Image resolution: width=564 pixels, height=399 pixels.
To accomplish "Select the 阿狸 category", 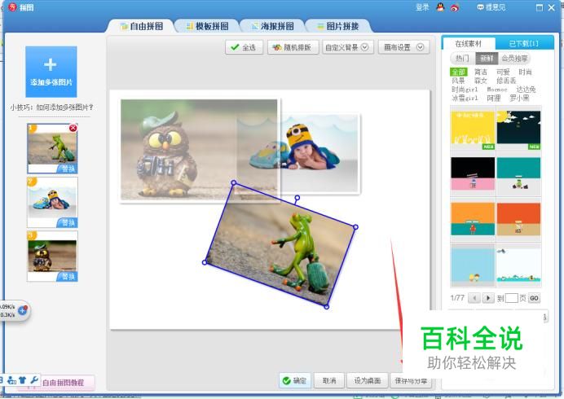I will coord(494,98).
